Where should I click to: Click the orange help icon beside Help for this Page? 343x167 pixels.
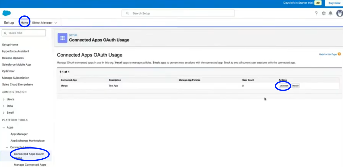click(339, 54)
